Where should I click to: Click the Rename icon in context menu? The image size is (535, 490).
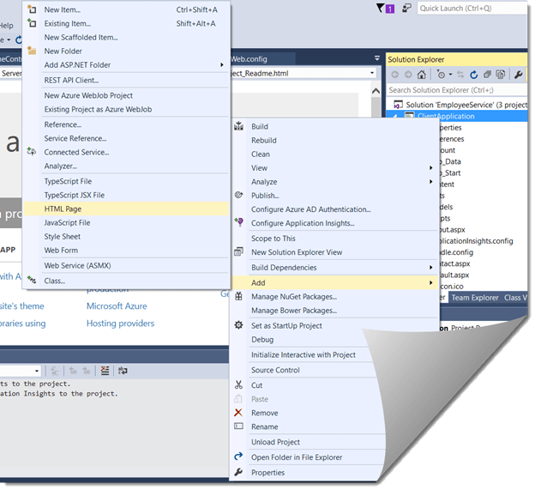(x=239, y=426)
